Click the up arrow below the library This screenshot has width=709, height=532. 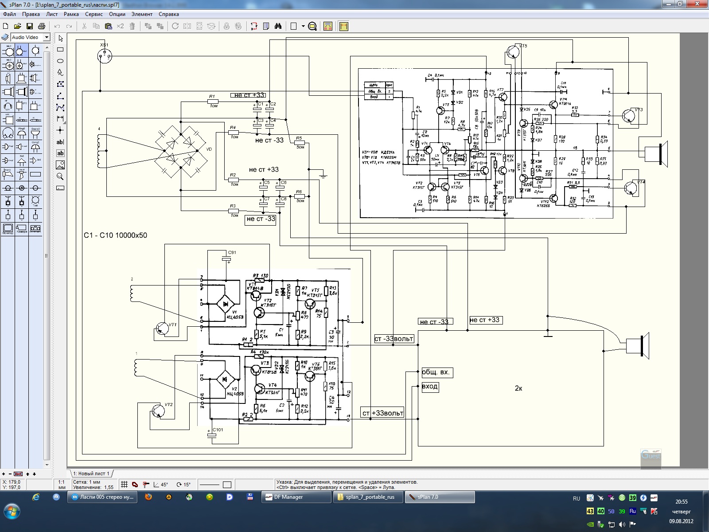tap(27, 474)
